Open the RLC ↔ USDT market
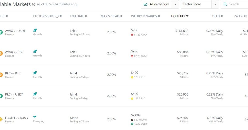 pos(14,94)
